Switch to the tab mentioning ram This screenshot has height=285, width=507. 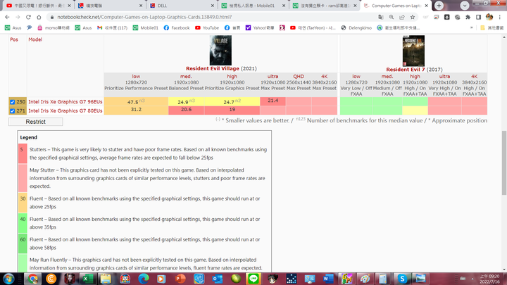coord(325,6)
